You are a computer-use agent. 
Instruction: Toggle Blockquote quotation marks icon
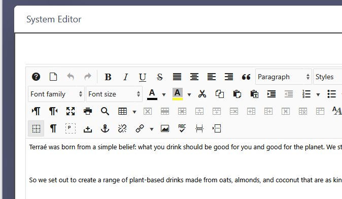tap(246, 77)
